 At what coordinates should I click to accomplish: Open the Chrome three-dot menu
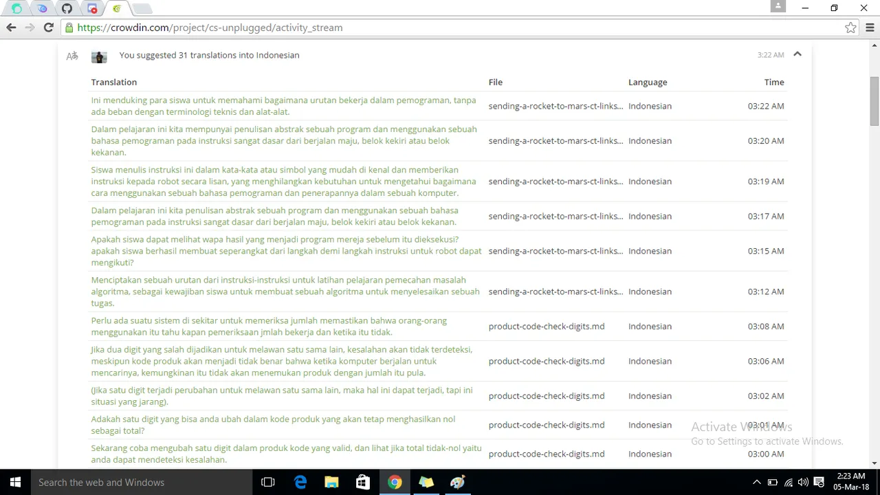click(870, 27)
